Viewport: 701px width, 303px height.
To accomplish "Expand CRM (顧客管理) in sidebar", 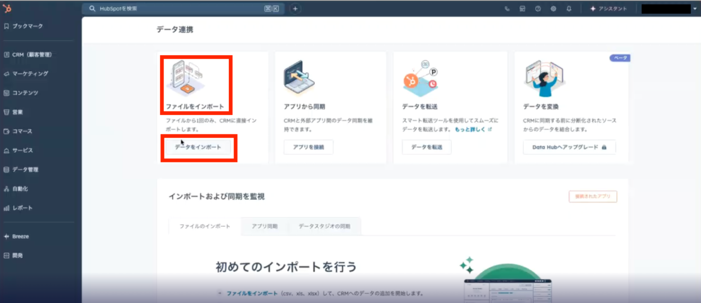I will 32,55.
